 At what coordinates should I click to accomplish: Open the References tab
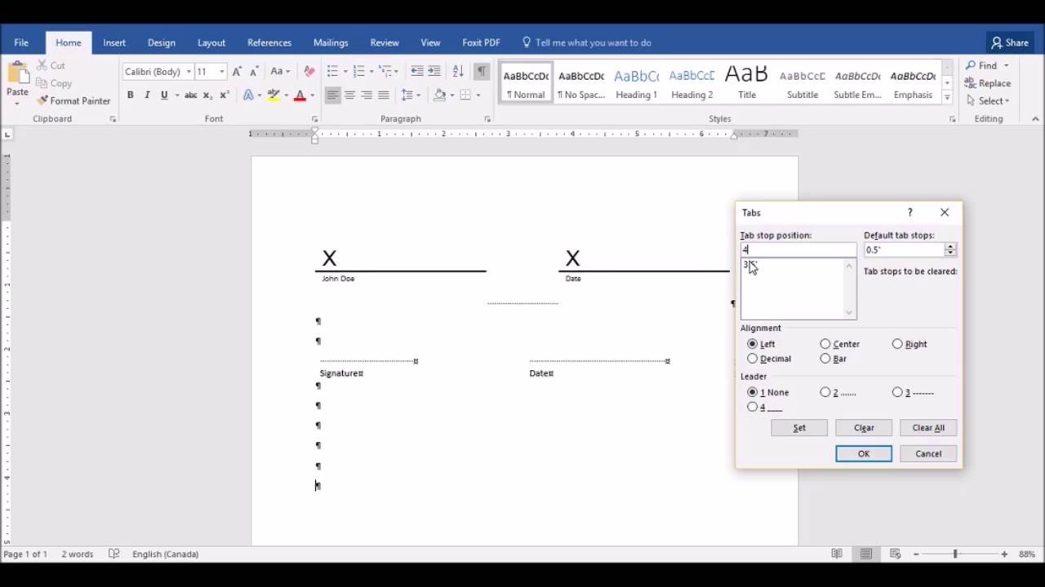[269, 42]
